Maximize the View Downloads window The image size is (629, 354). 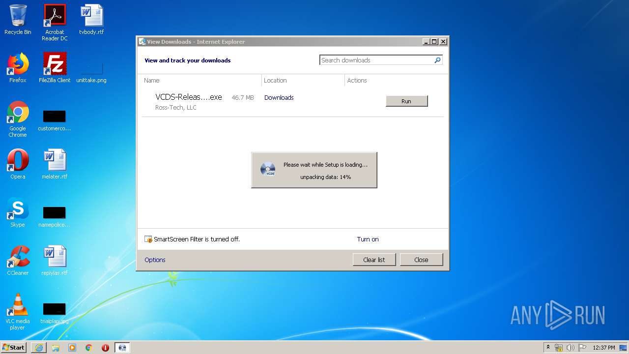point(434,42)
